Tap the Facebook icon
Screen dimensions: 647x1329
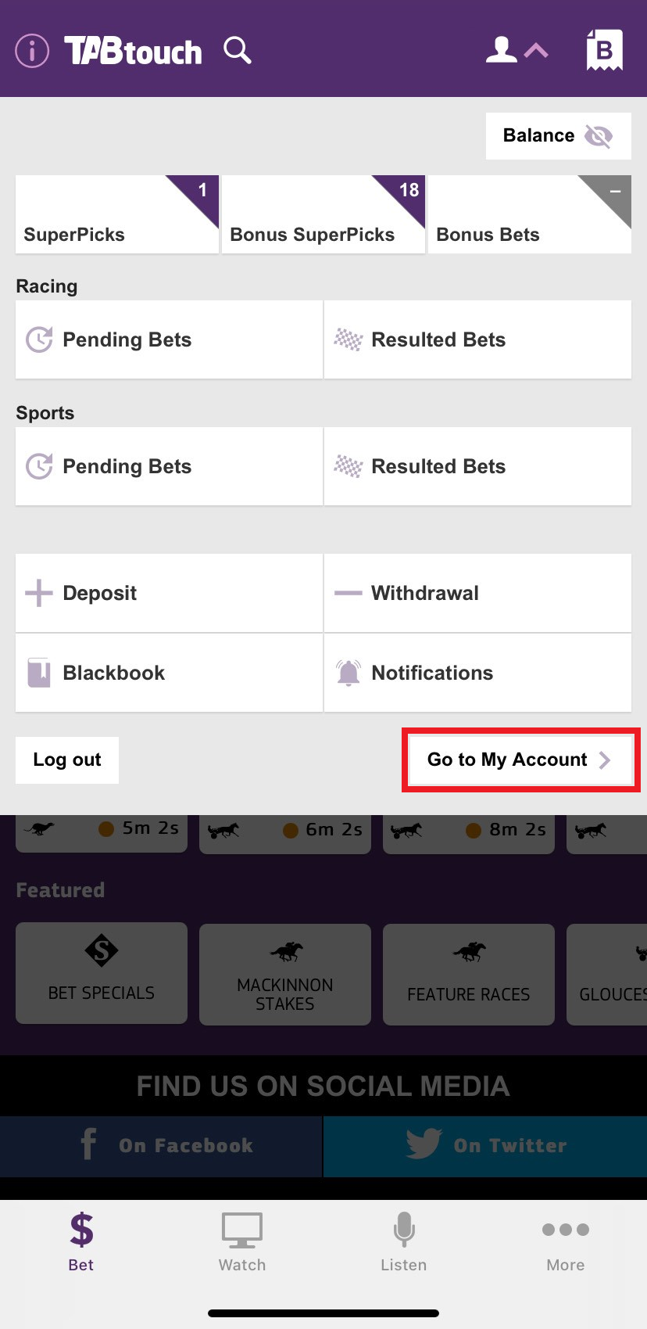(x=88, y=1145)
